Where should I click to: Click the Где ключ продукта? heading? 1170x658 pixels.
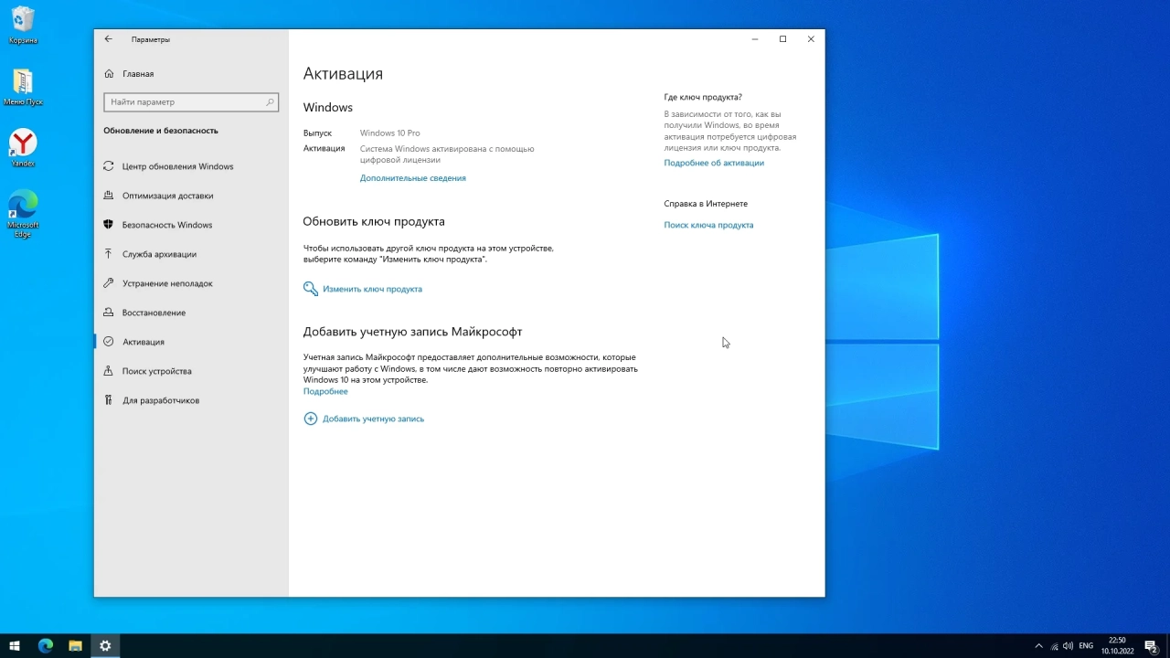pos(703,97)
